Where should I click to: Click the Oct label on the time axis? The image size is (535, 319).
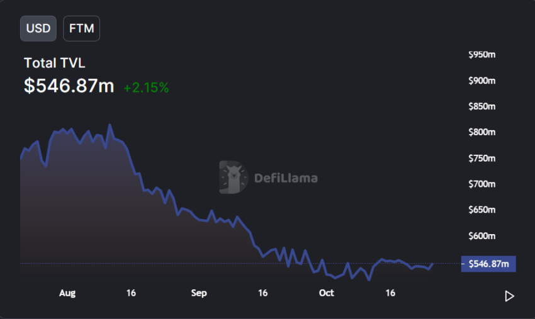pyautogui.click(x=326, y=293)
